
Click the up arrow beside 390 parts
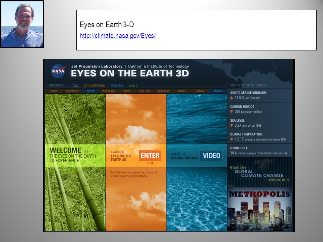pyautogui.click(x=232, y=112)
